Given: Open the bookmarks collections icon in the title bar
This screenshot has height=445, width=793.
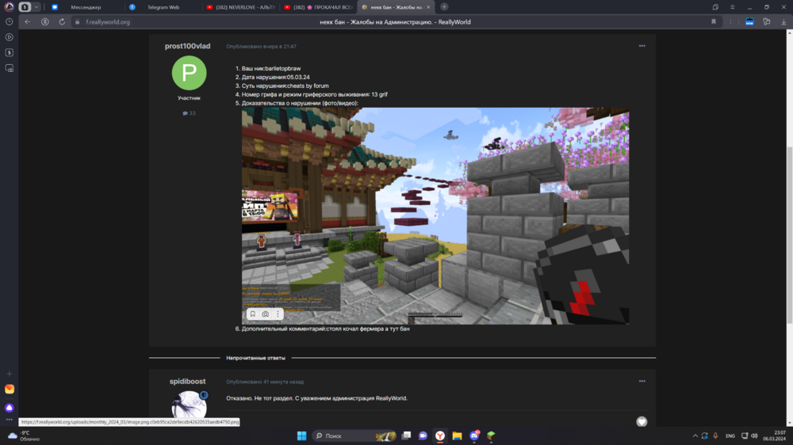Looking at the screenshot, I should point(715,7).
